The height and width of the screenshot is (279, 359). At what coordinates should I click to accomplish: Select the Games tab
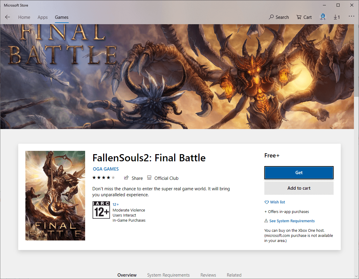click(x=62, y=17)
